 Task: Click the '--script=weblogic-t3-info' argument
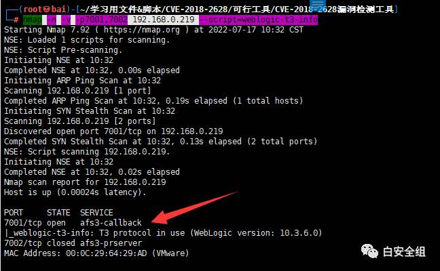point(258,20)
